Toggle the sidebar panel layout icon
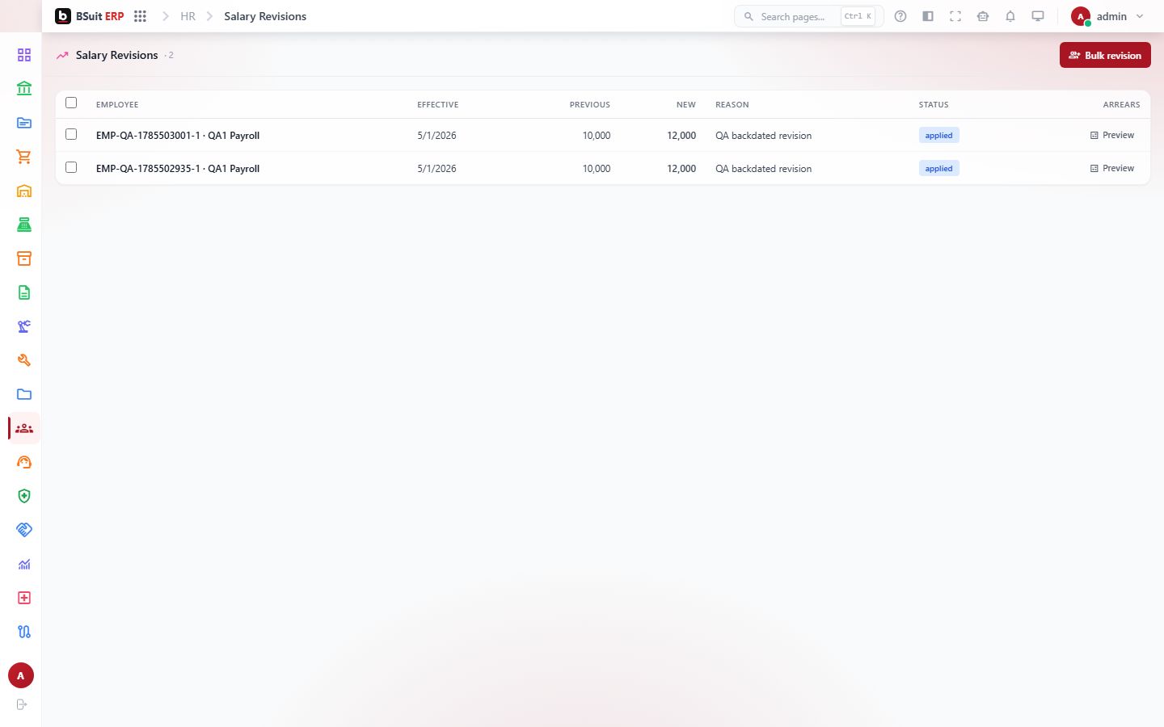Viewport: 1164px width, 727px height. point(928,16)
